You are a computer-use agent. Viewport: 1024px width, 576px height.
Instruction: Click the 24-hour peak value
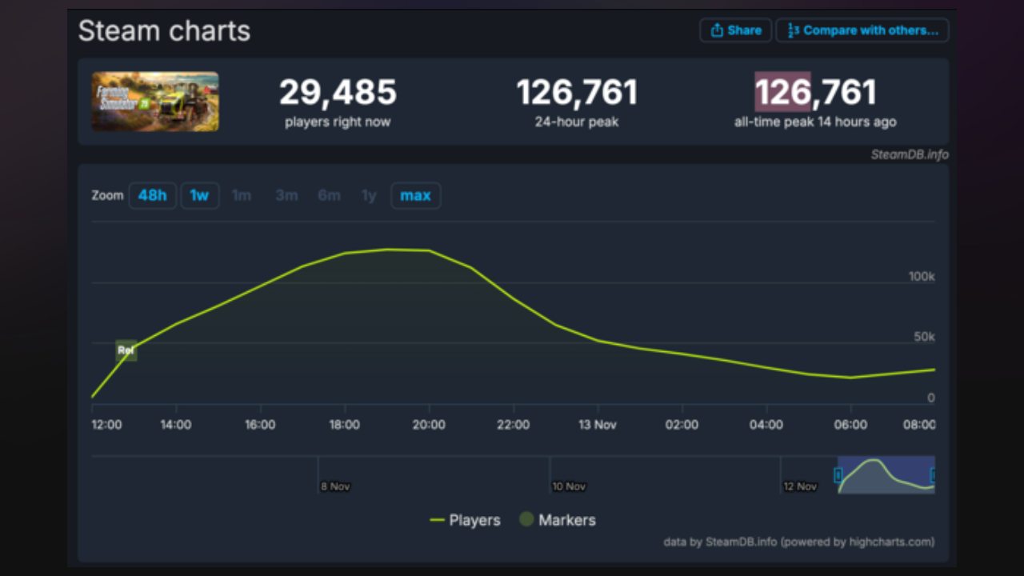point(577,93)
